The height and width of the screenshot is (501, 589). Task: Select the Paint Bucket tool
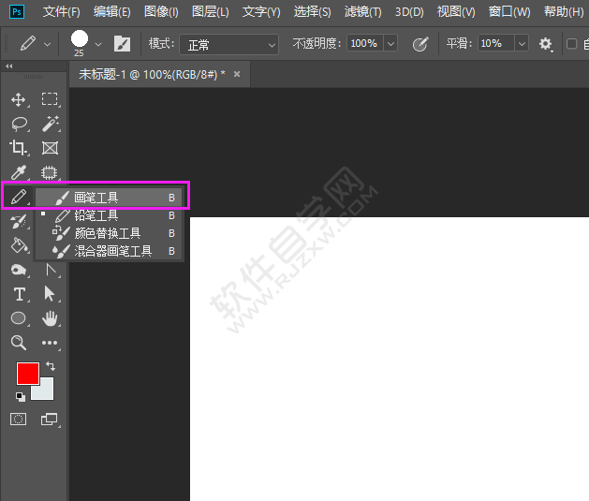tap(19, 245)
